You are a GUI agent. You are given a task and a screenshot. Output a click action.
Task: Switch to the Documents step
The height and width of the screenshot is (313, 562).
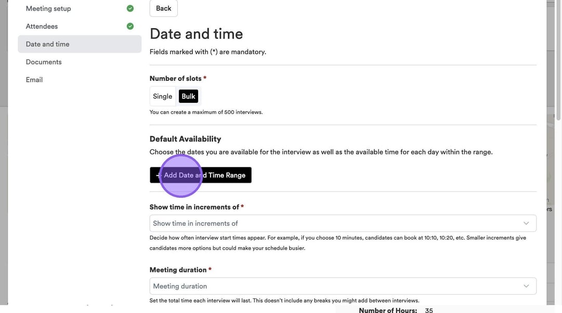tap(44, 62)
